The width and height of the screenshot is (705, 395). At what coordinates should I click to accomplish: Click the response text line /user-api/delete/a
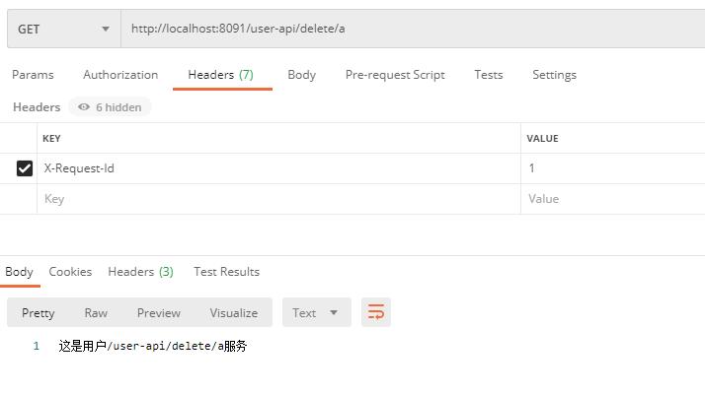tap(153, 346)
